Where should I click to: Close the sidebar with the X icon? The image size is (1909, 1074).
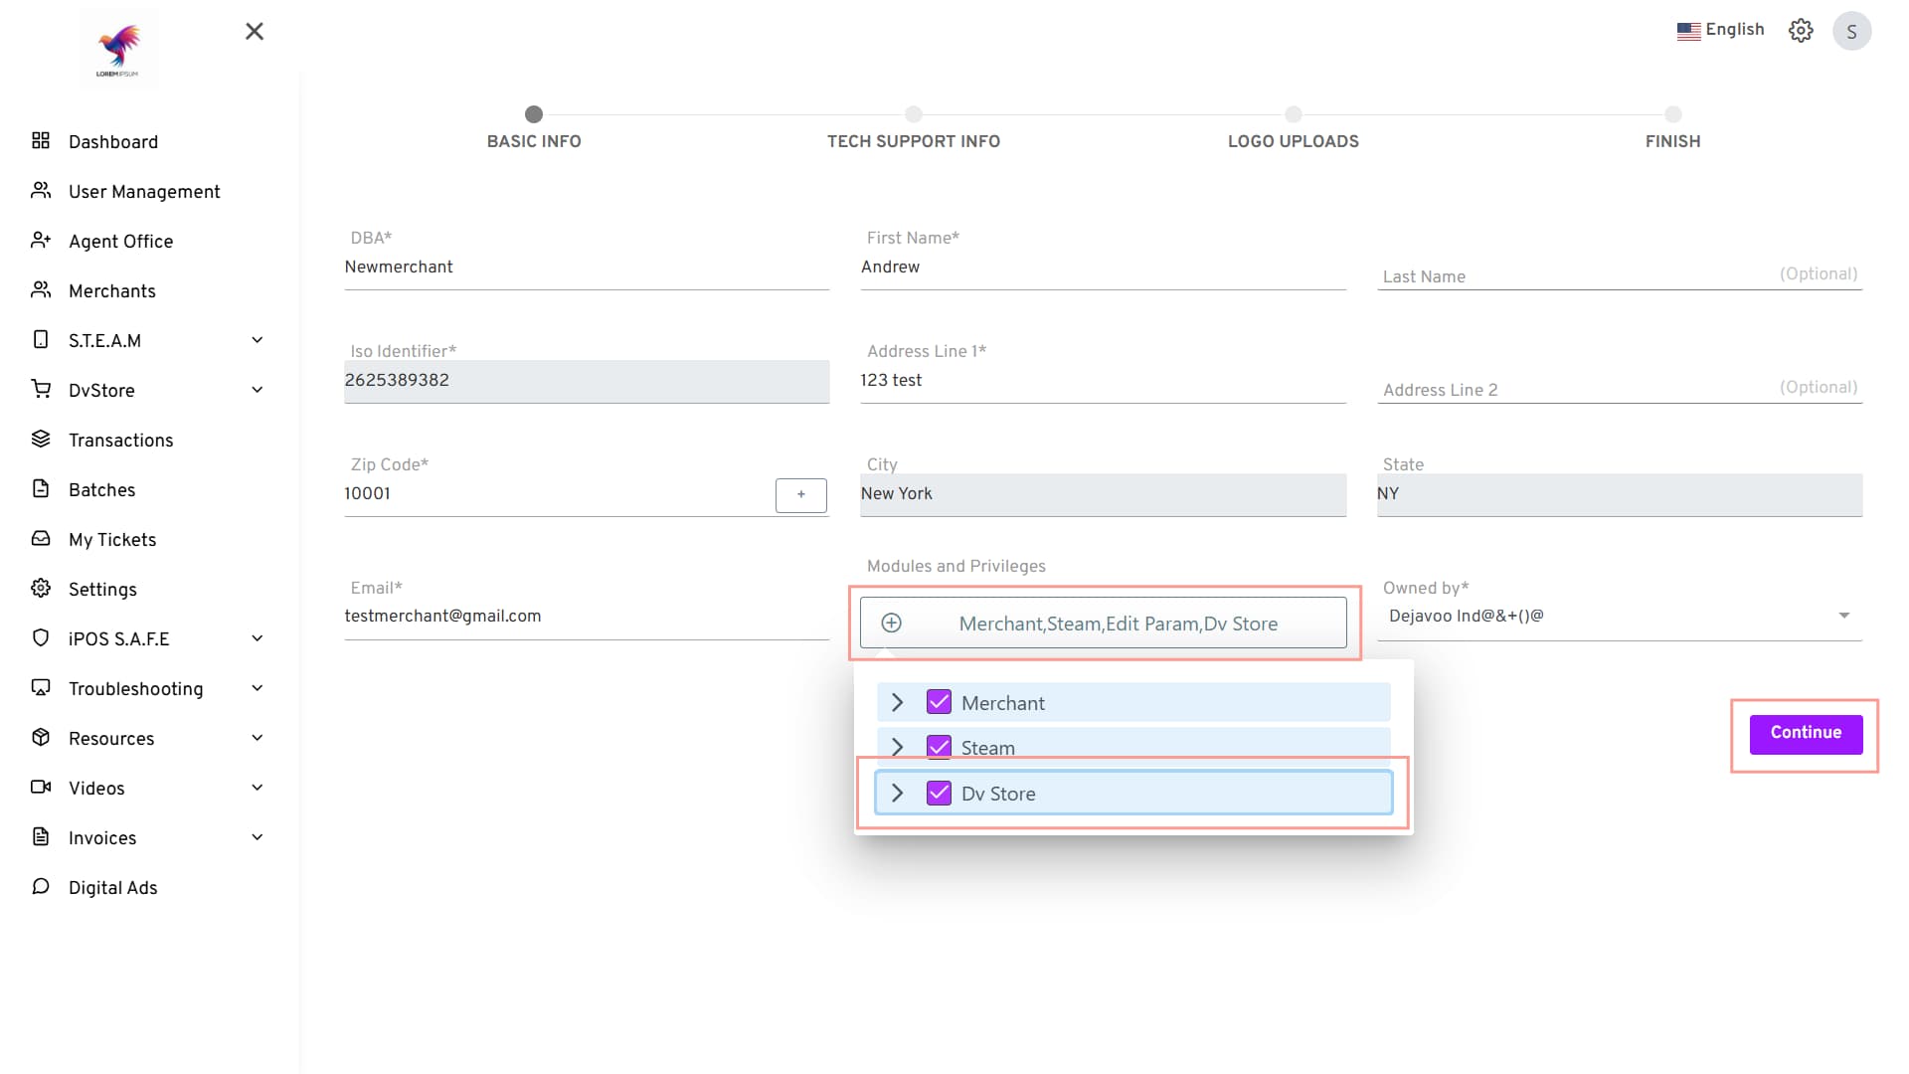click(x=255, y=32)
